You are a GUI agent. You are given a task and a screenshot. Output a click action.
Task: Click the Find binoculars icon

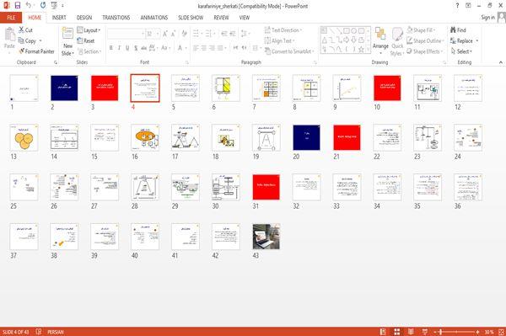[454, 30]
